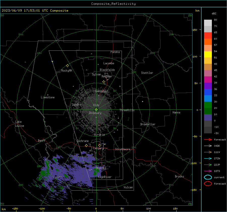Click the RockyMH label
This screenshot has height=212, width=227.
click(67, 71)
